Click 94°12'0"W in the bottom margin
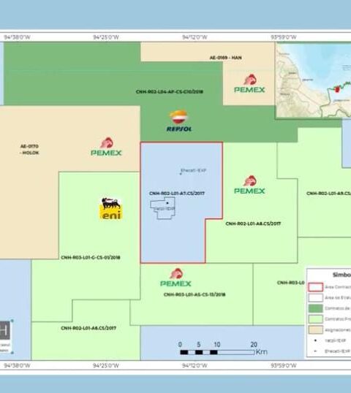351x393 pixels. point(195,366)
